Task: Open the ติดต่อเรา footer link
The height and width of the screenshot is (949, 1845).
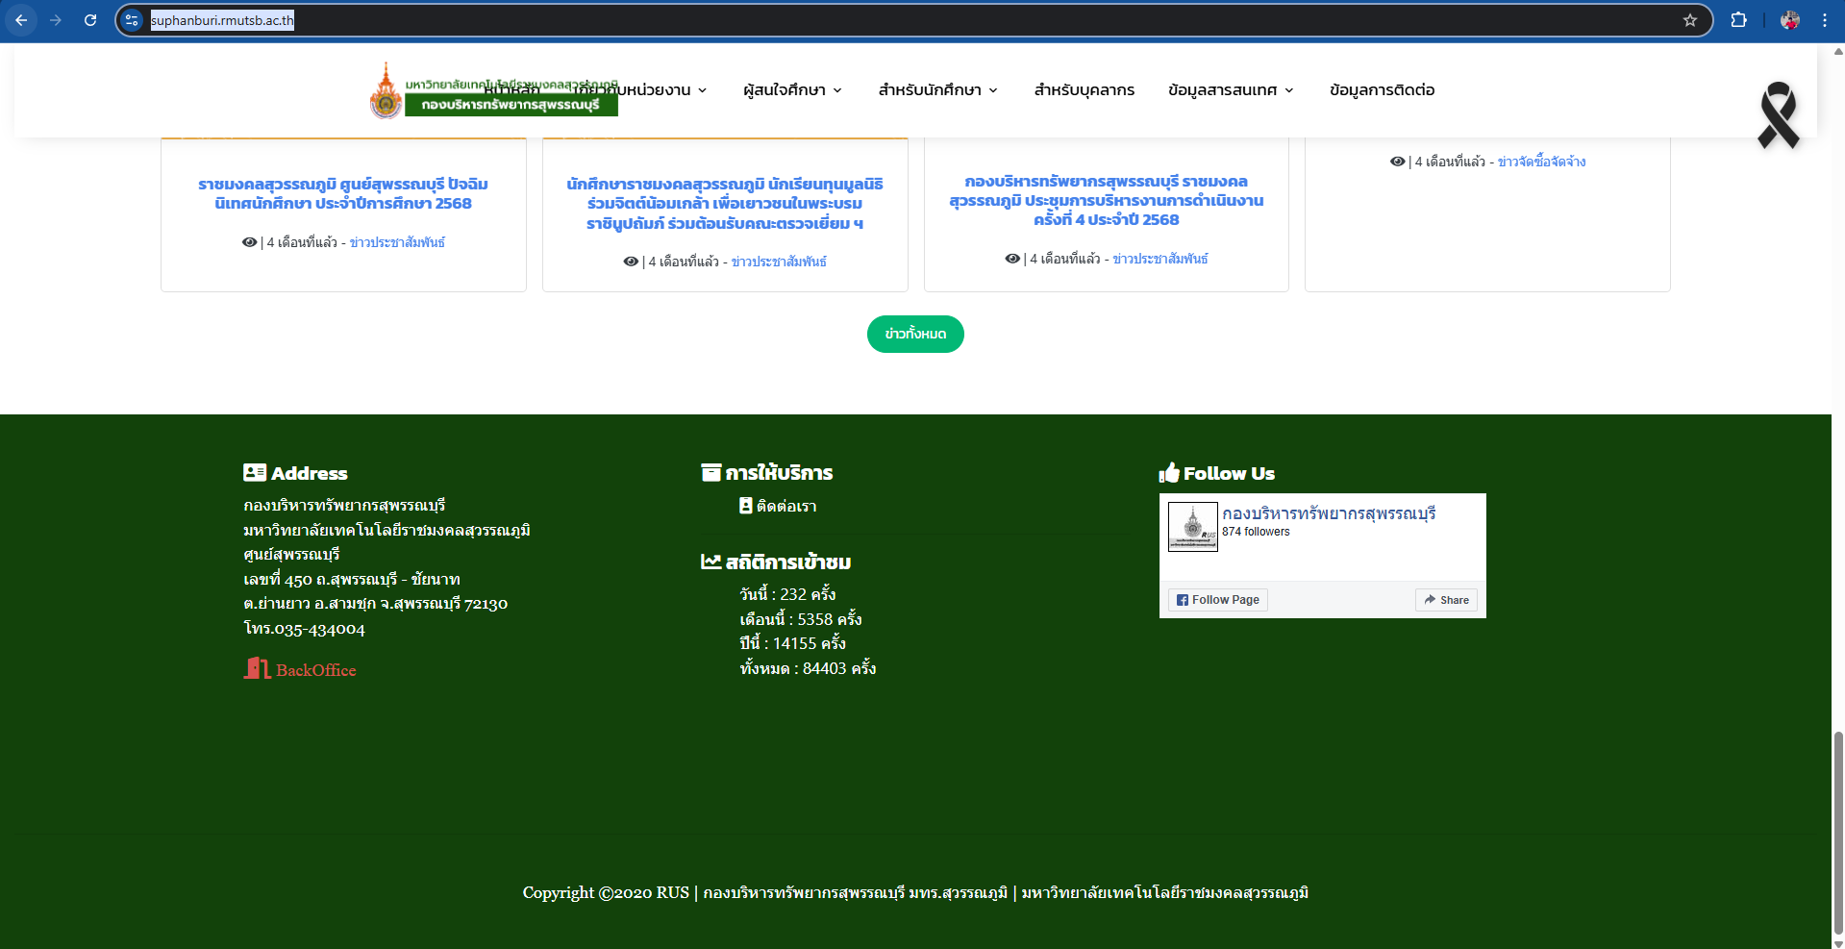Action: (785, 507)
